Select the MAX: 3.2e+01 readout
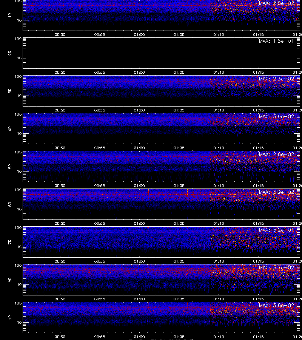Image resolution: width=302 pixels, height=340 pixels. pyautogui.click(x=276, y=230)
